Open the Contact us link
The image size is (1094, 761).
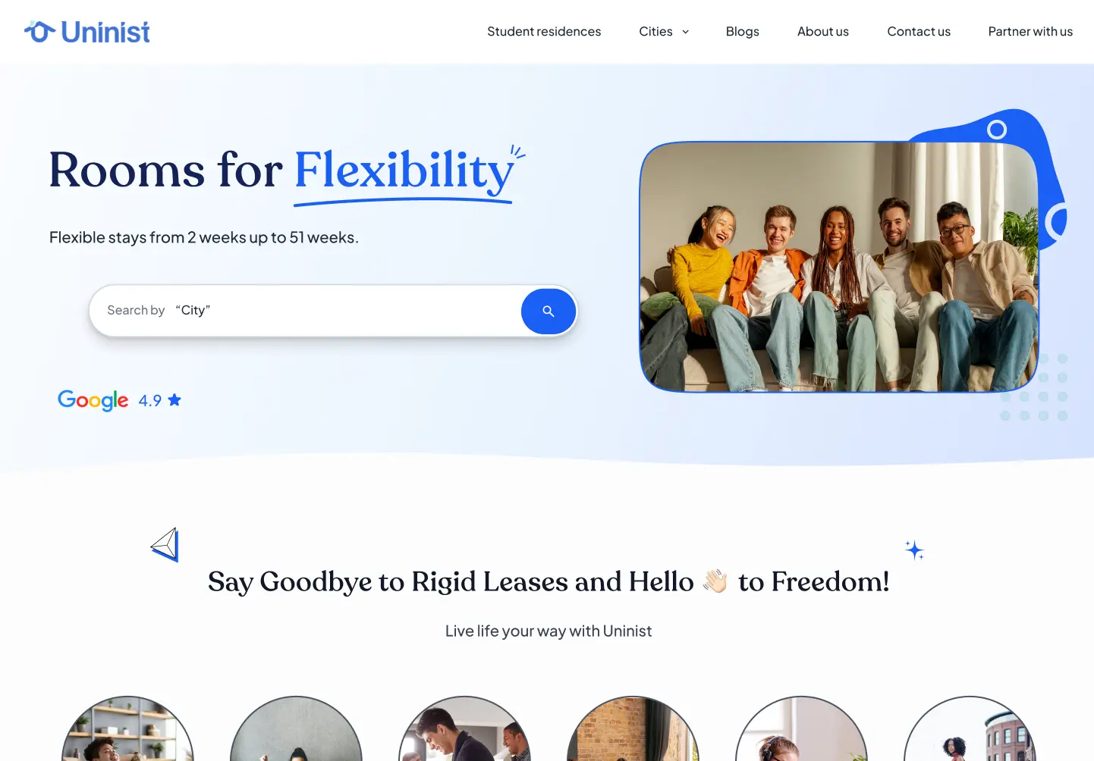[x=919, y=31]
